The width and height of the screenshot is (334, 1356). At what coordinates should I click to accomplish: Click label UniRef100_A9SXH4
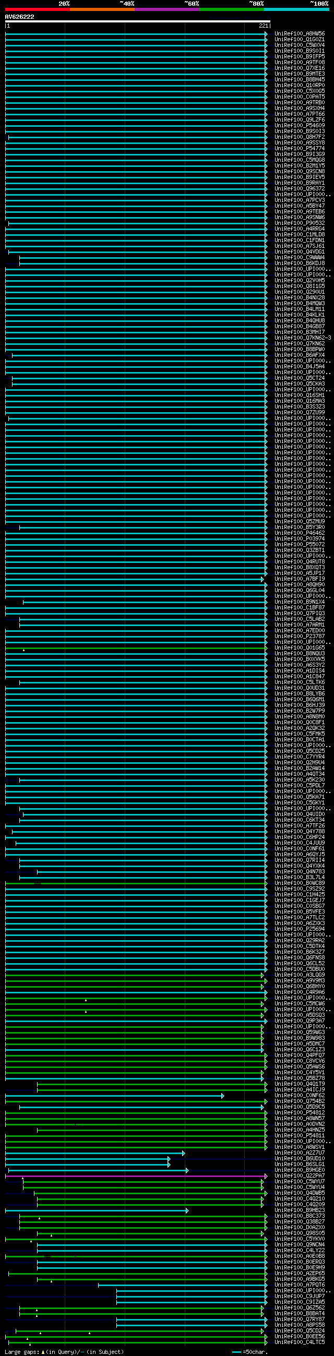(x=299, y=109)
